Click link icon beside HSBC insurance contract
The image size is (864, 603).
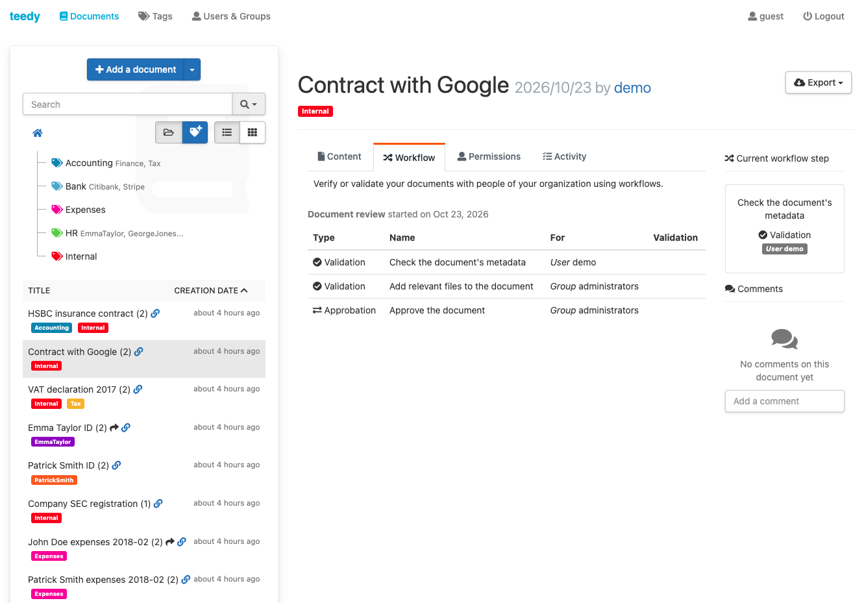tap(155, 314)
